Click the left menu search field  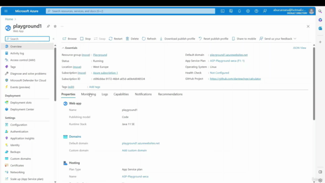[27, 39]
